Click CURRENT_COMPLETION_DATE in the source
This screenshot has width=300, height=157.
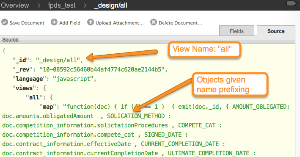180,144
